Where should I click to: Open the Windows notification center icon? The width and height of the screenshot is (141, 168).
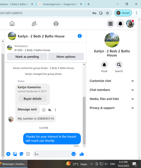(135, 164)
